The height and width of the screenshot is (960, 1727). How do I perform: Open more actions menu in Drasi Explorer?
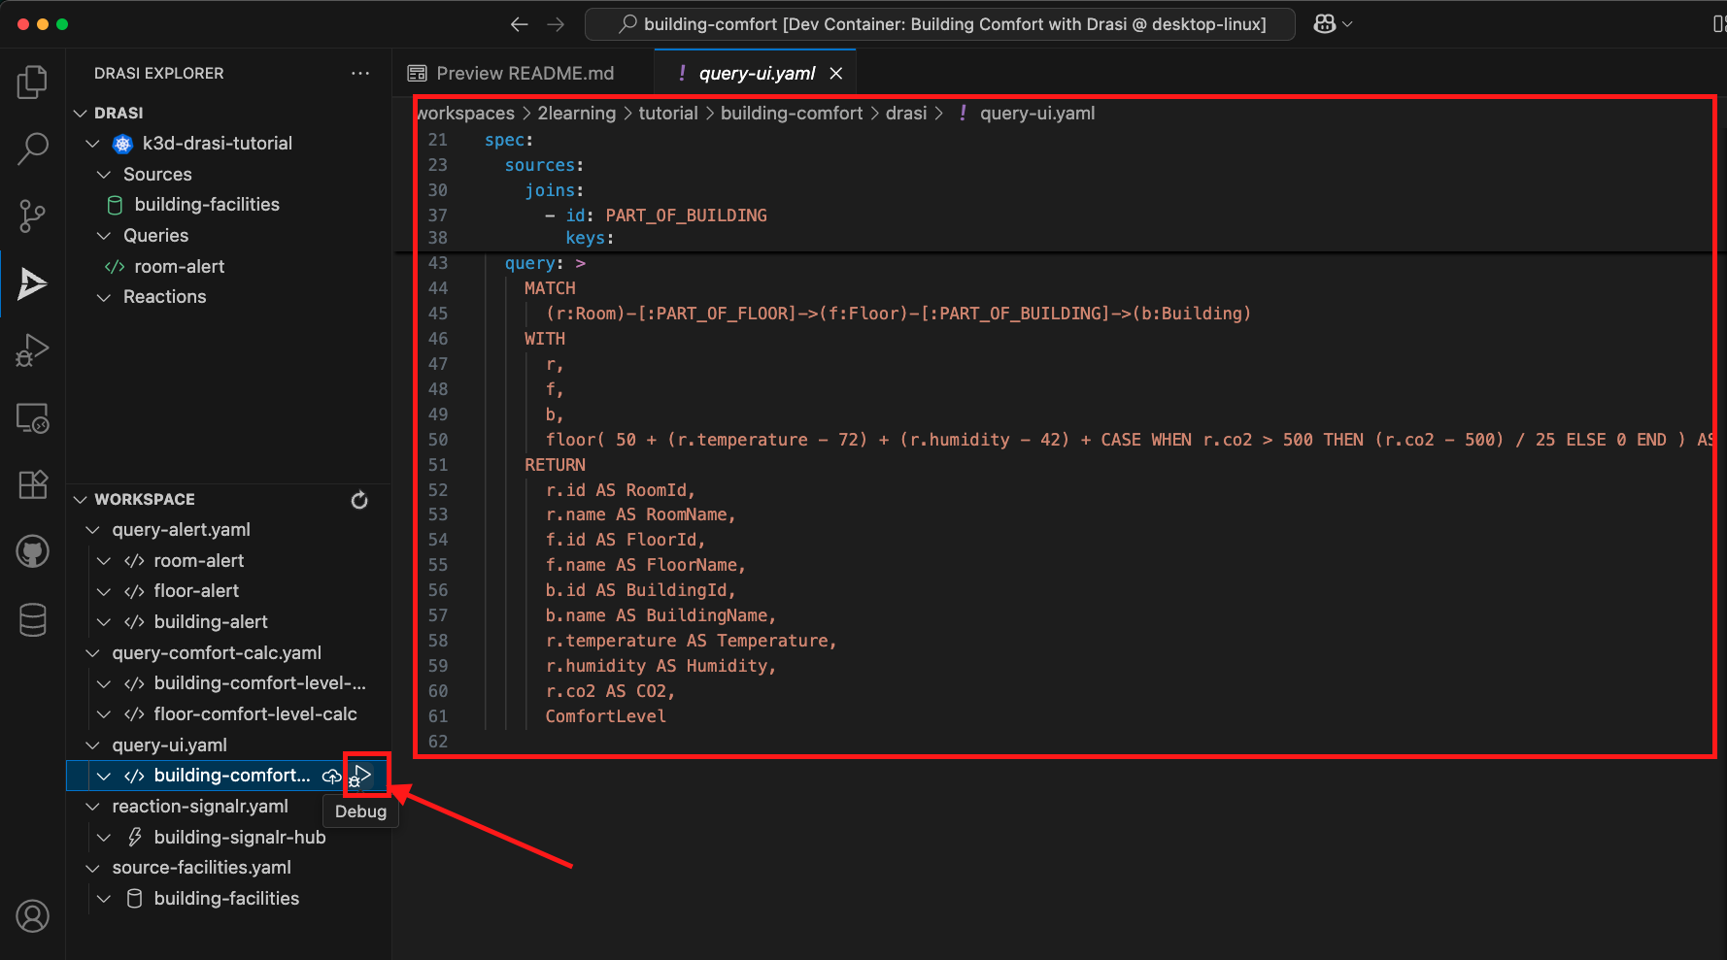coord(360,73)
